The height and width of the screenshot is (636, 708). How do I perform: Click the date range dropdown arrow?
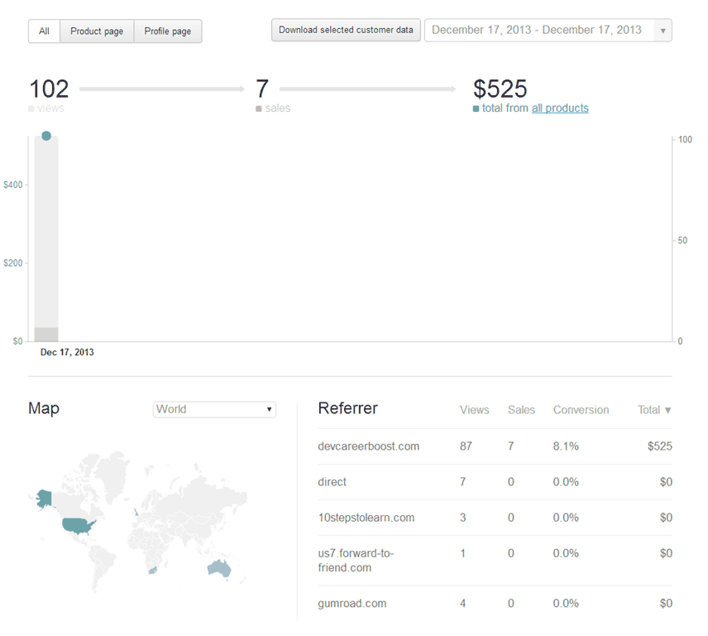pyautogui.click(x=663, y=31)
